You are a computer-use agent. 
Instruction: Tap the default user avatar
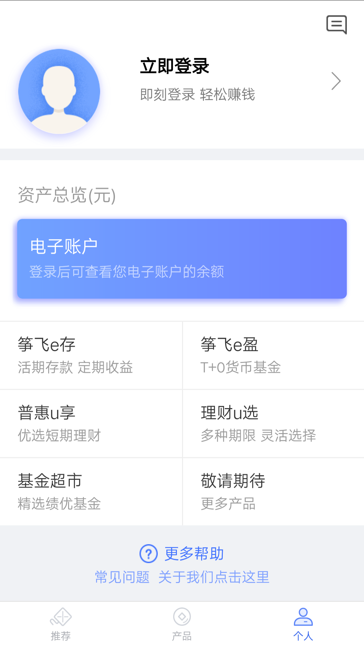[59, 91]
